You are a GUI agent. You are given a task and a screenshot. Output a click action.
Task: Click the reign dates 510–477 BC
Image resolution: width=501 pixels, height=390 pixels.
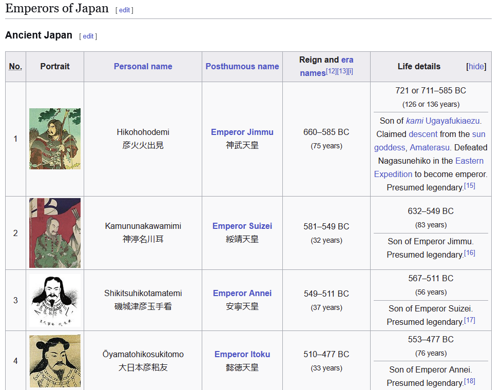click(326, 354)
